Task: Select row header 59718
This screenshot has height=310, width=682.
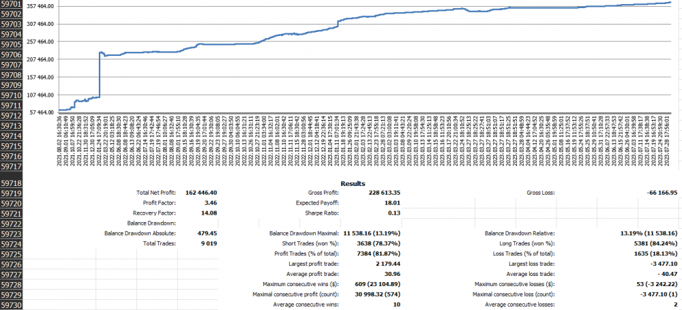Action: tap(12, 184)
